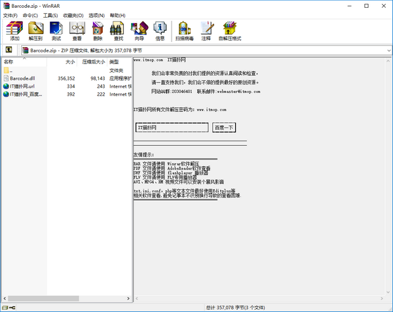Screen dimensions: 393x312
Task: Click the 应用程序扩 type cell
Action: [121, 78]
